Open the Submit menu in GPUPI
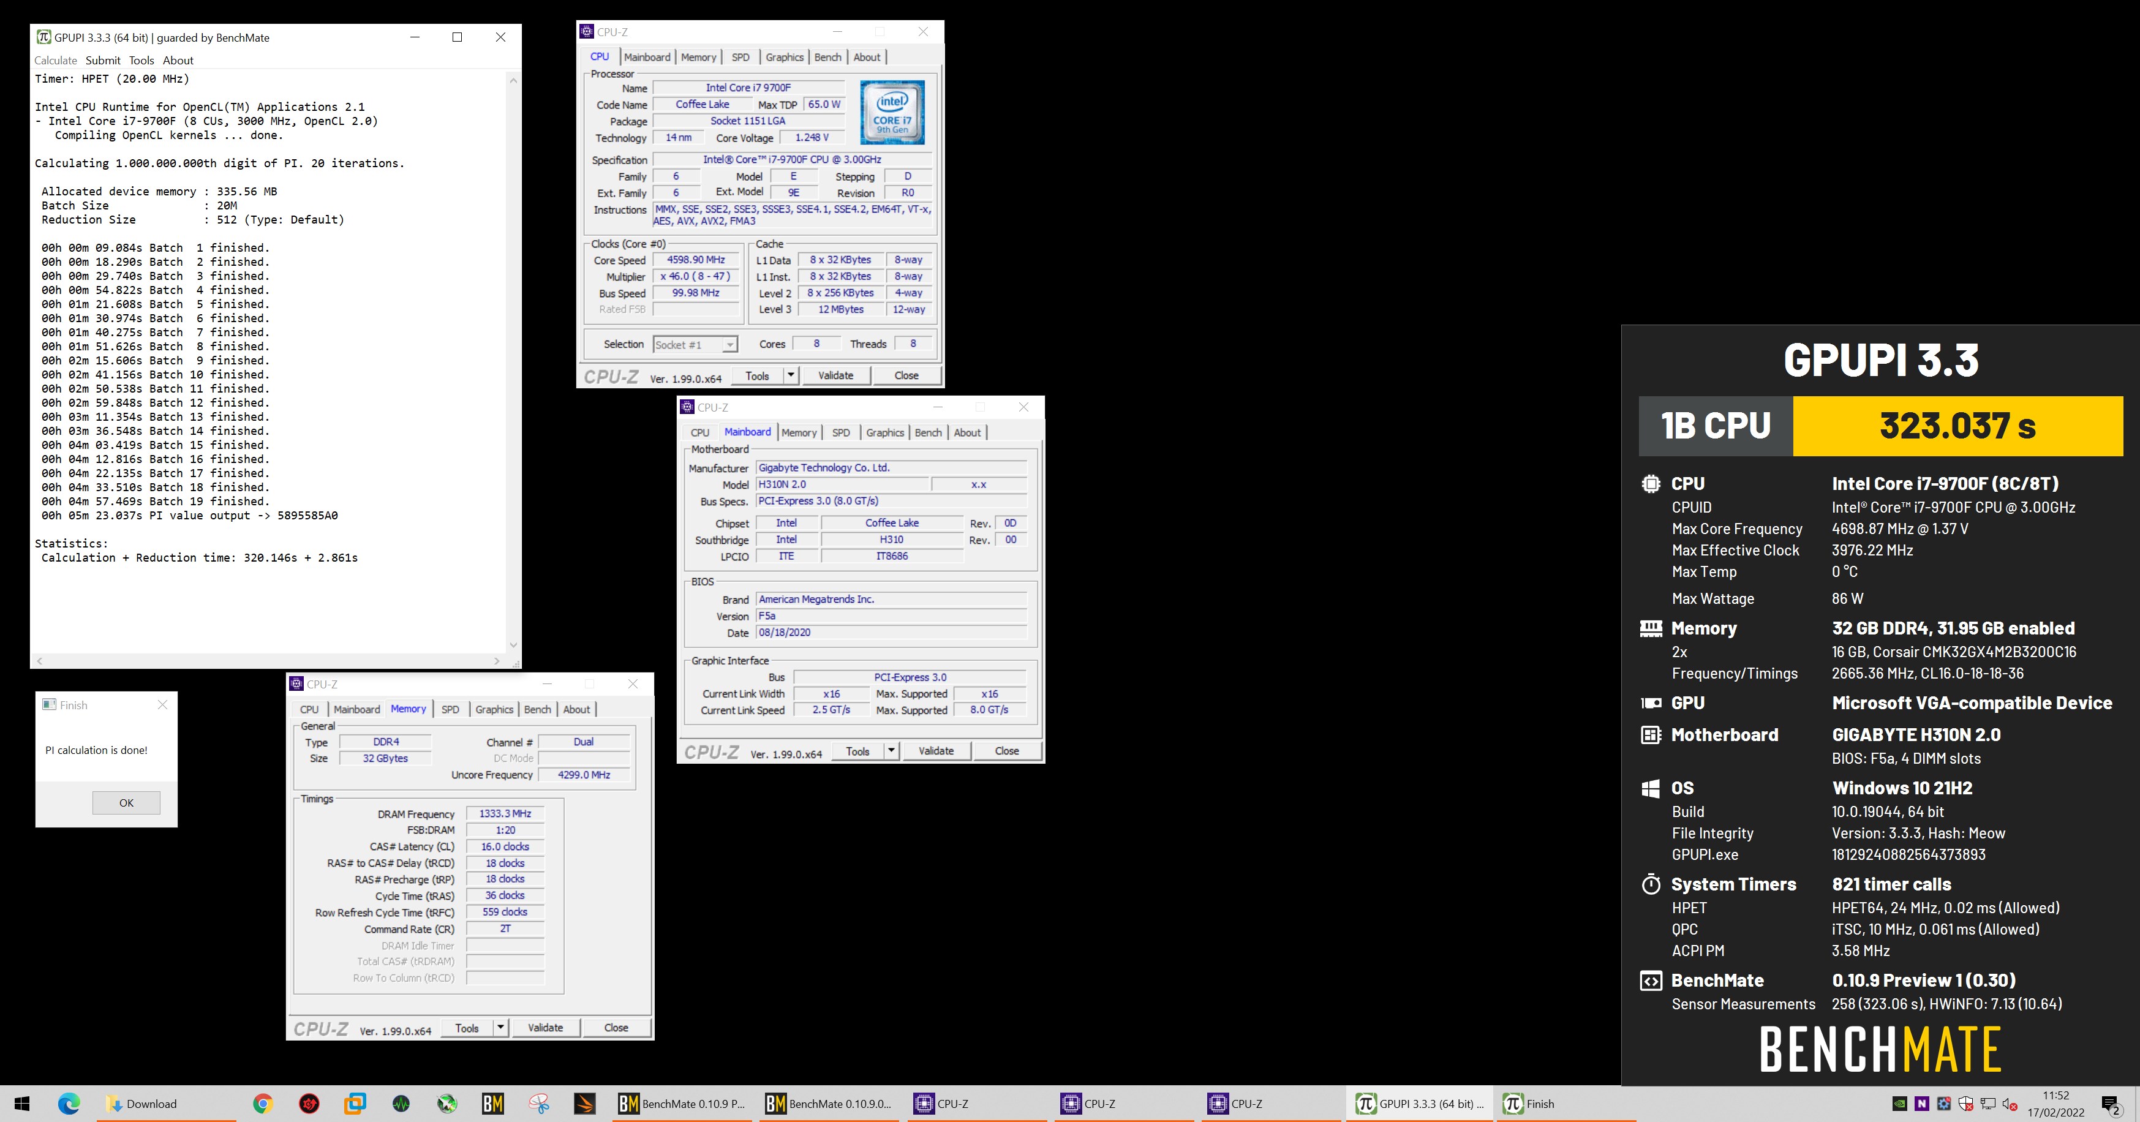2140x1122 pixels. pos(103,61)
